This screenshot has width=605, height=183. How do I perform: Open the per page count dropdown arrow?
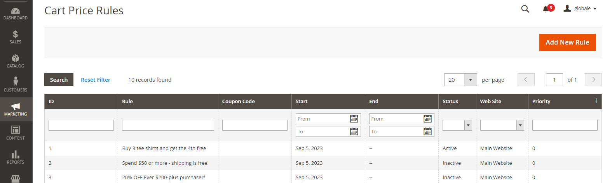click(470, 80)
